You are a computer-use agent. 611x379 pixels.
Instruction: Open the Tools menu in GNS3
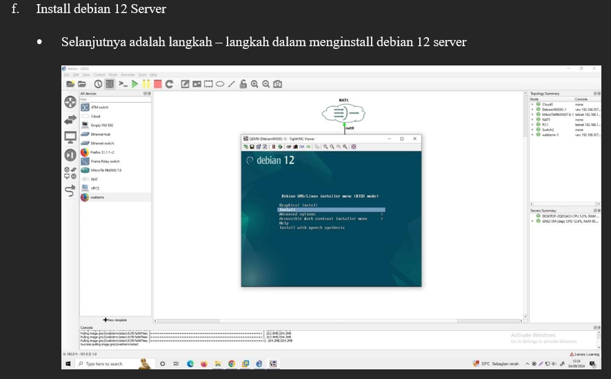(143, 75)
